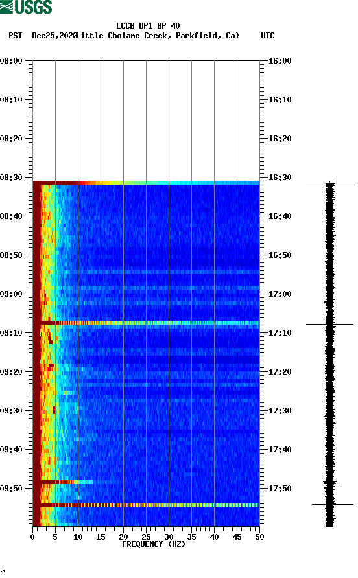358x578 pixels.
Task: Click the '16:40' UTC time label
Action: tap(280, 216)
